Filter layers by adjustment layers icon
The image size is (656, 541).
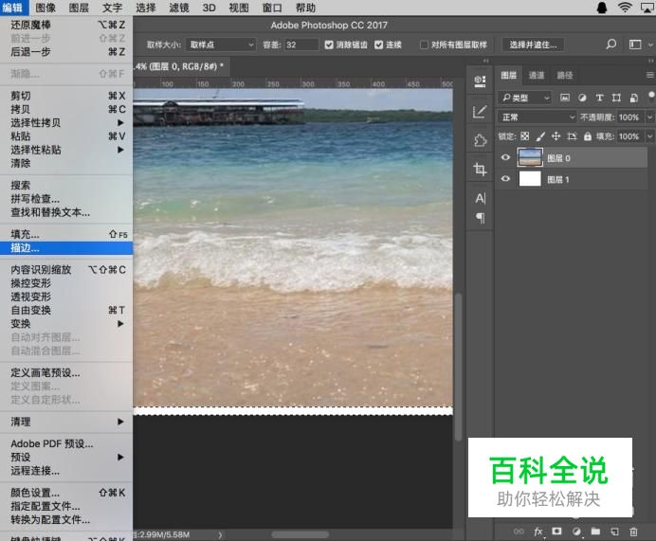coord(582,98)
